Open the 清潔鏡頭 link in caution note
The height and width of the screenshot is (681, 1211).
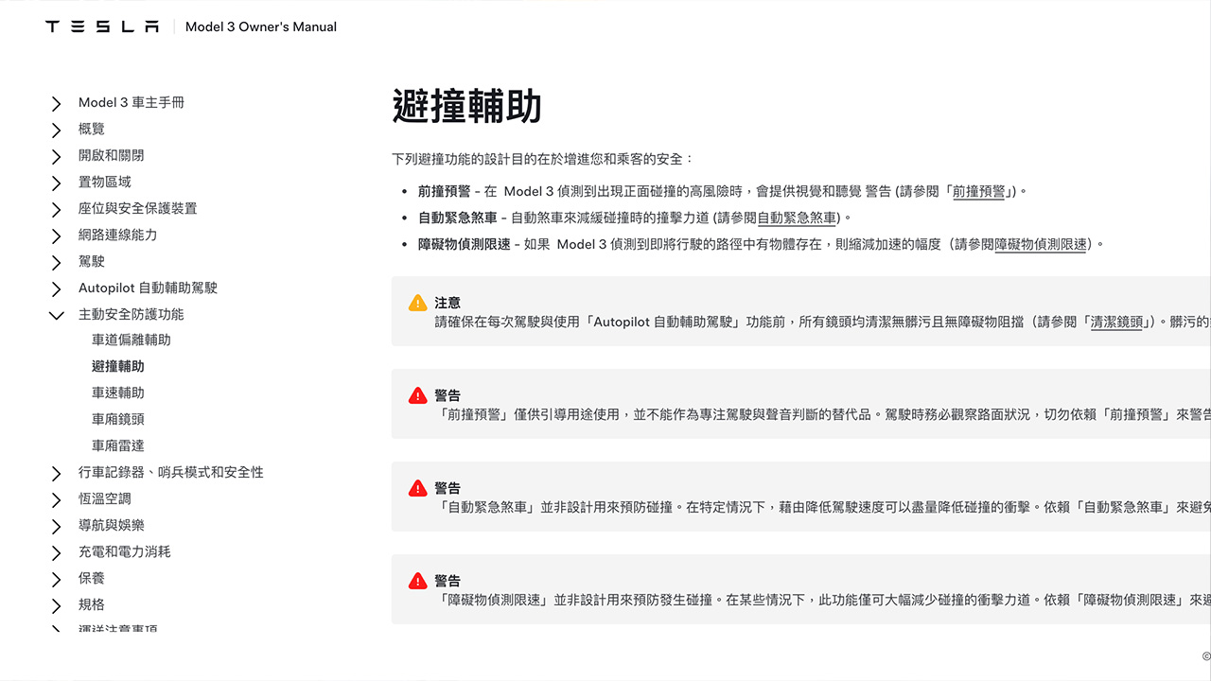pos(1116,322)
